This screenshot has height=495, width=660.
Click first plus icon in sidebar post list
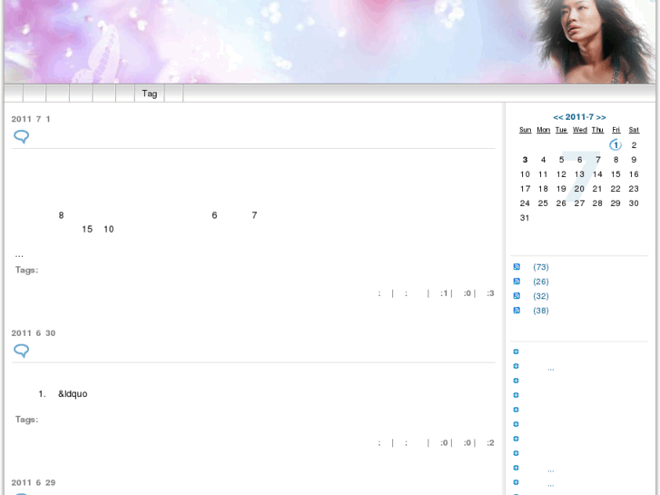tap(516, 351)
